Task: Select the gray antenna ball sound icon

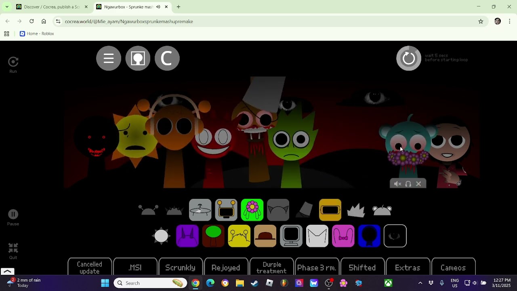Action: point(148,210)
